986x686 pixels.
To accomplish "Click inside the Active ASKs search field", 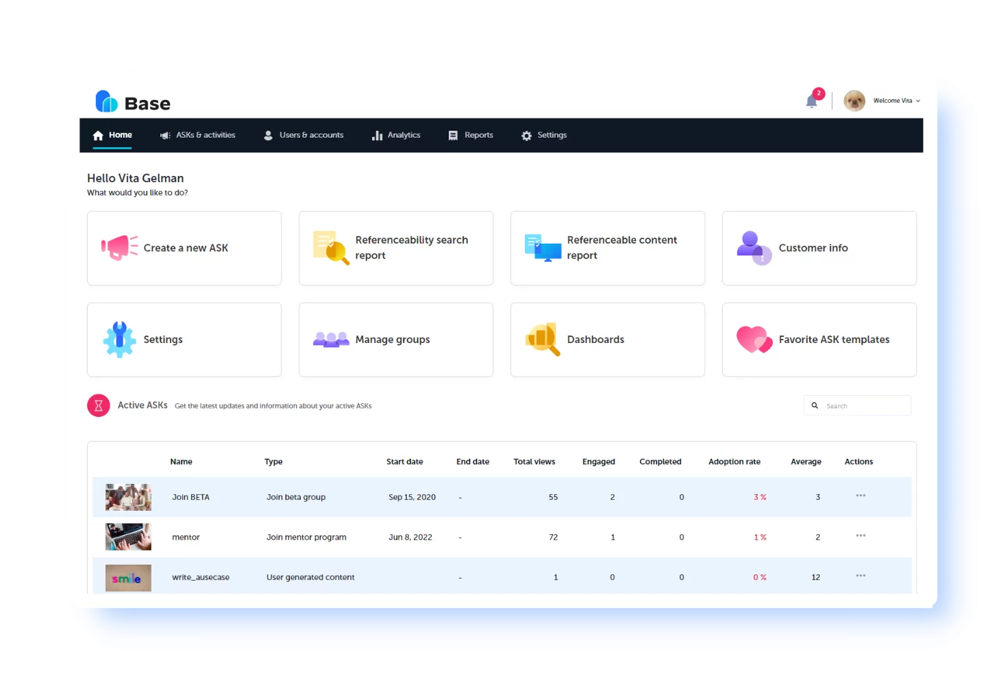I will click(860, 405).
